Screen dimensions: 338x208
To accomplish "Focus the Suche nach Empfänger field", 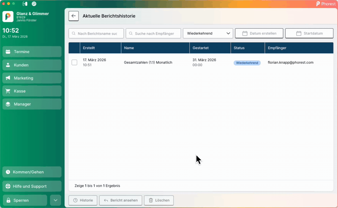I will click(153, 33).
